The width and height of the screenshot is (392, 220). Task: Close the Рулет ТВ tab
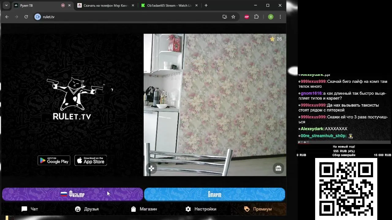(x=70, y=5)
